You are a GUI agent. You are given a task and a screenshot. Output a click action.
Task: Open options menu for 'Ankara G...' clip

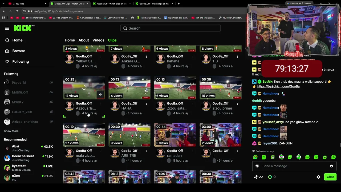146,57
